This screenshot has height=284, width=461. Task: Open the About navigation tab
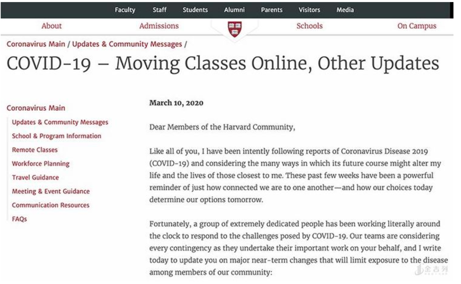[x=52, y=26]
